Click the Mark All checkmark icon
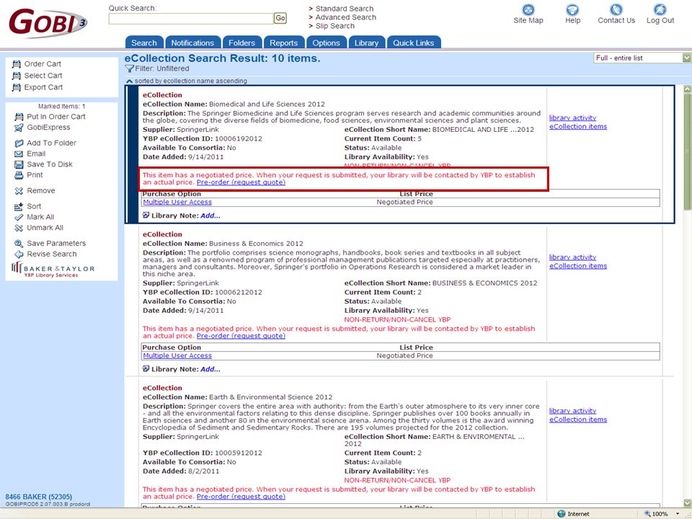692x519 pixels. pos(19,217)
